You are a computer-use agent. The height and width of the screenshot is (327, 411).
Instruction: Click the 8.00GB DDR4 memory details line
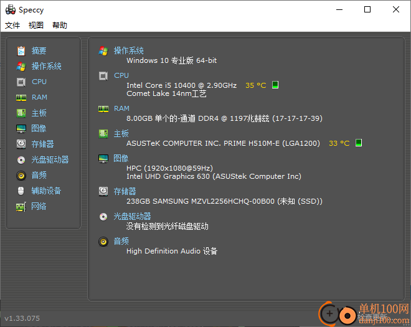click(224, 118)
